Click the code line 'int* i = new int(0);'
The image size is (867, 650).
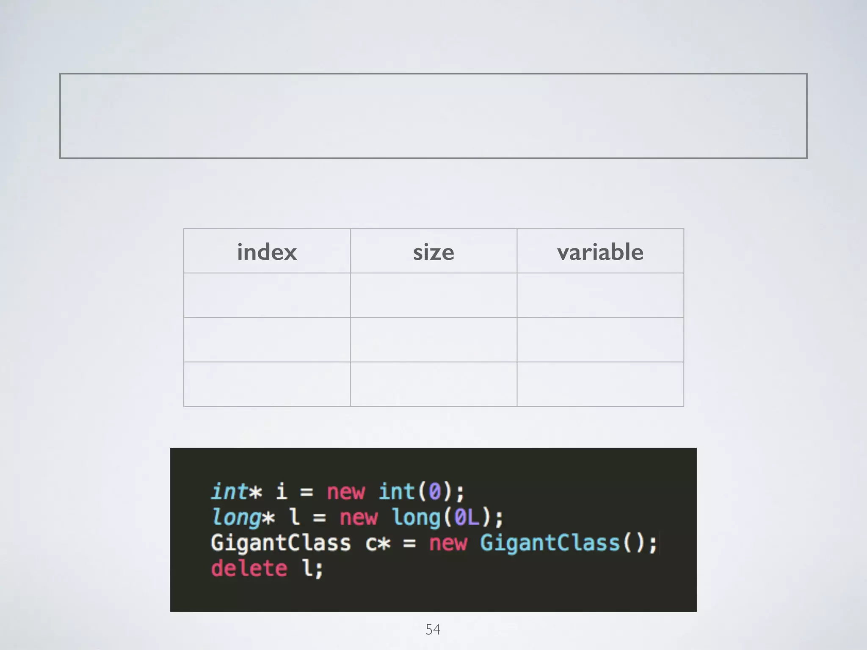[338, 491]
